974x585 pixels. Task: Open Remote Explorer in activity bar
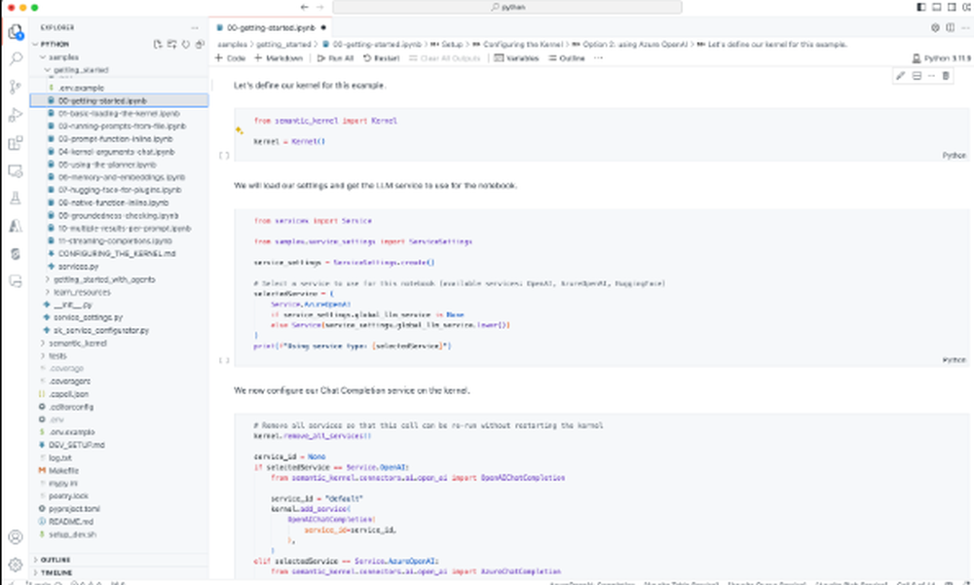pos(16,170)
